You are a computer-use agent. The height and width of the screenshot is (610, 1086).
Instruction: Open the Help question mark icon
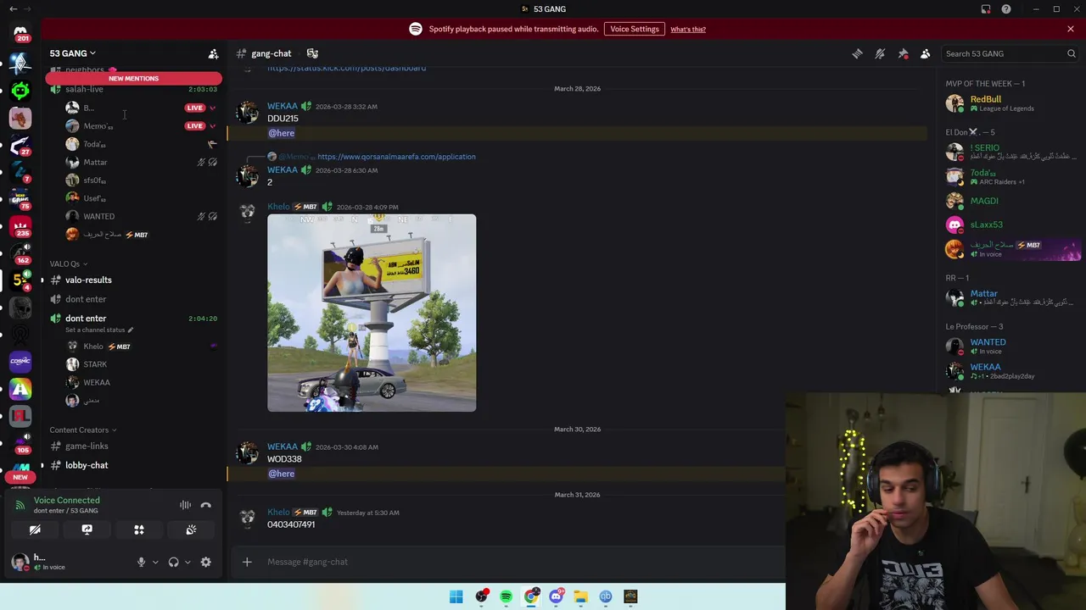(1006, 9)
